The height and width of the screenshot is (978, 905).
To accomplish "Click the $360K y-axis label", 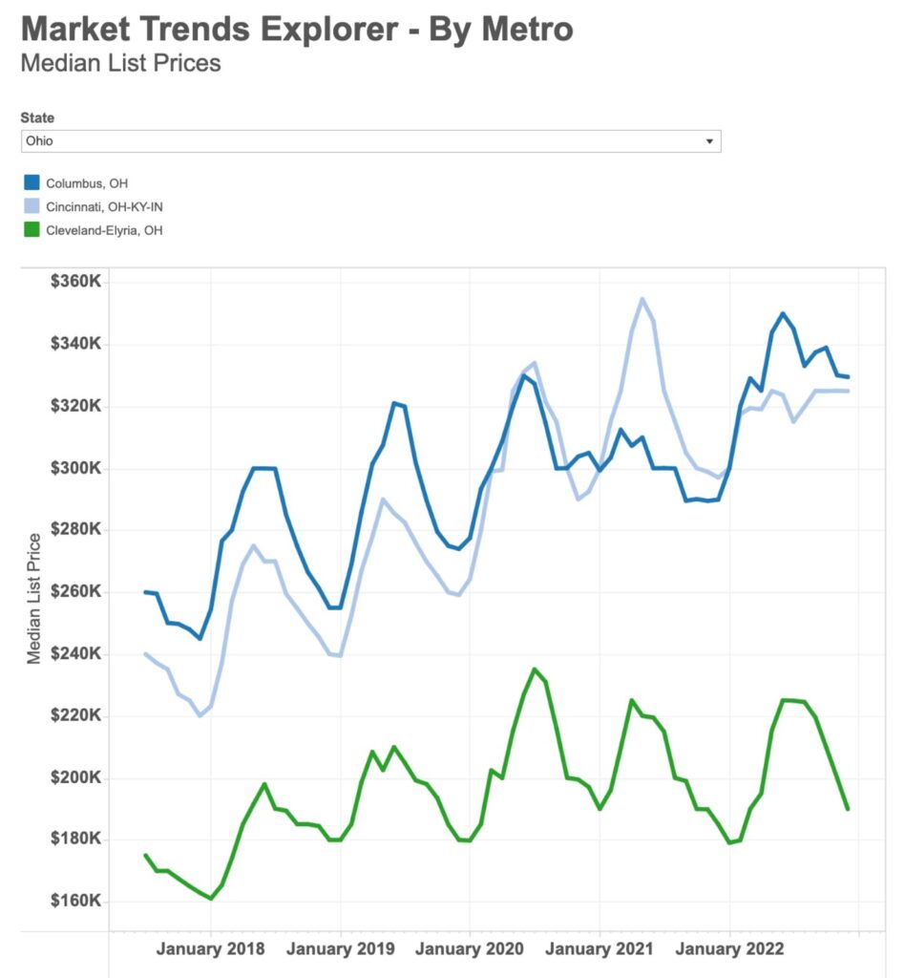I will (x=75, y=283).
